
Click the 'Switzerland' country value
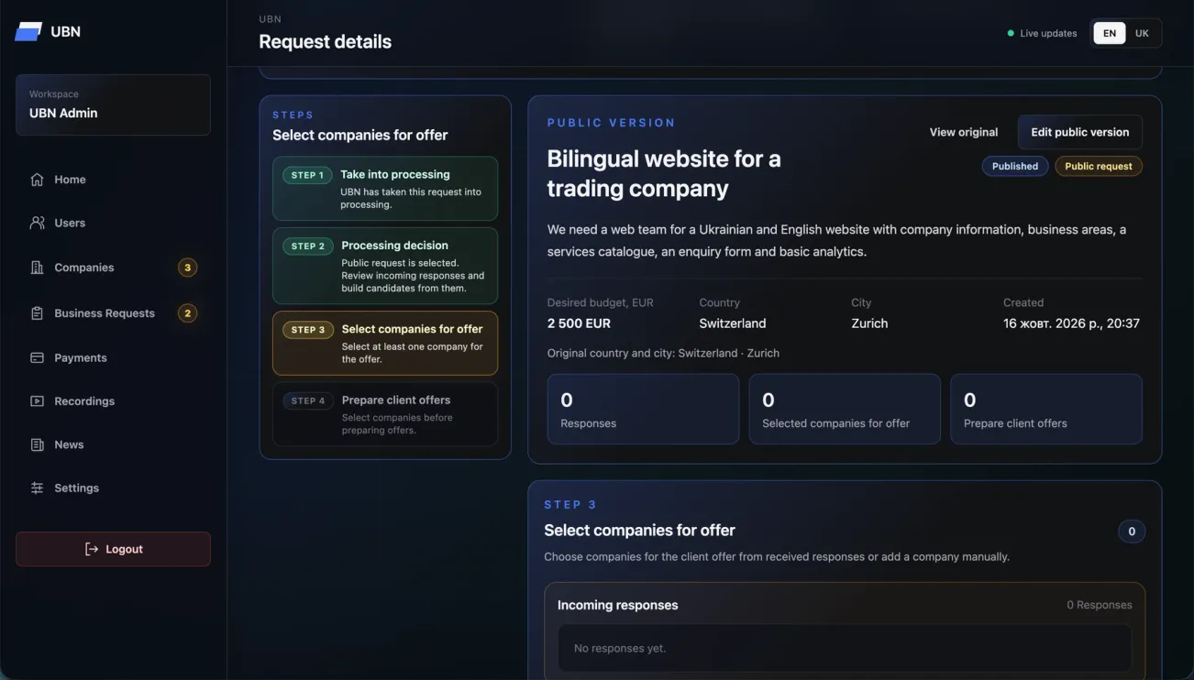733,324
